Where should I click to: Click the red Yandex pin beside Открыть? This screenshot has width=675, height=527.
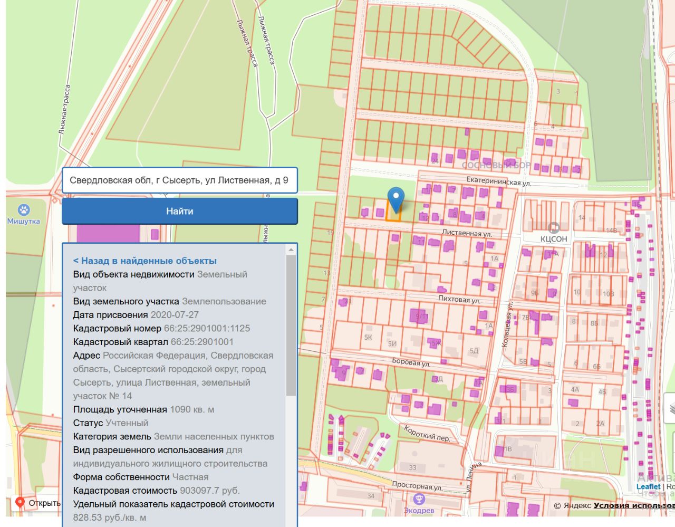tap(20, 503)
